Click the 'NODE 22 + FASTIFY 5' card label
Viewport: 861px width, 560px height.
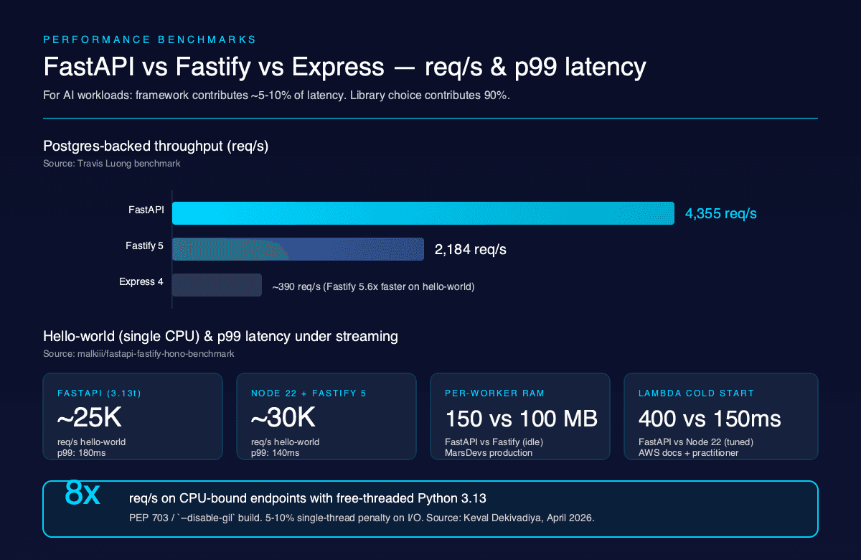coord(309,393)
